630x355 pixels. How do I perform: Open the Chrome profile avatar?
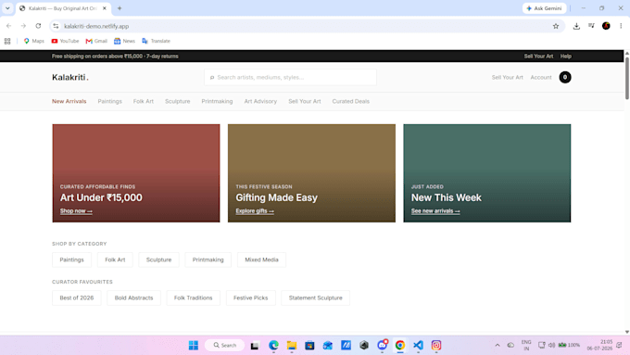pos(606,26)
